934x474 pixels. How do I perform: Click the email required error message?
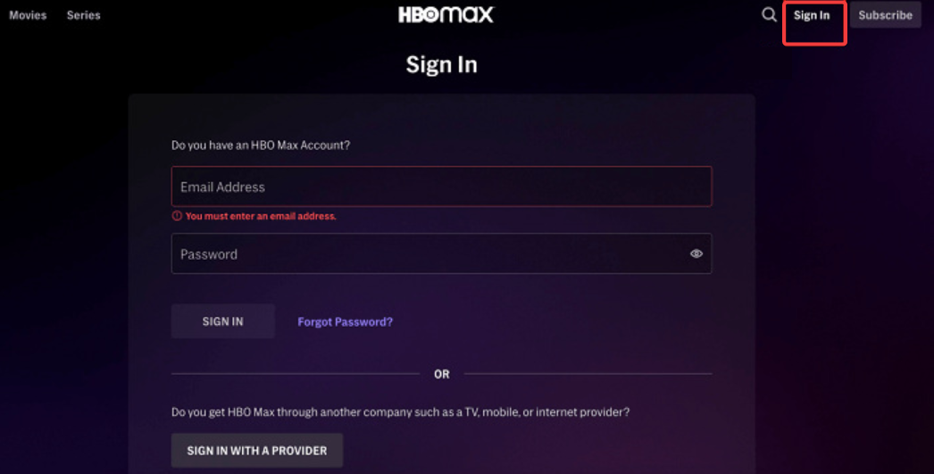(x=261, y=216)
